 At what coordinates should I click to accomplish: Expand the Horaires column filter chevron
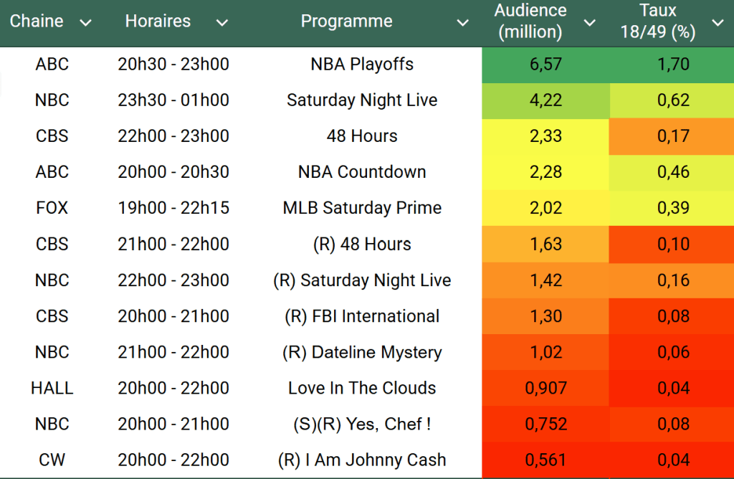(x=222, y=23)
